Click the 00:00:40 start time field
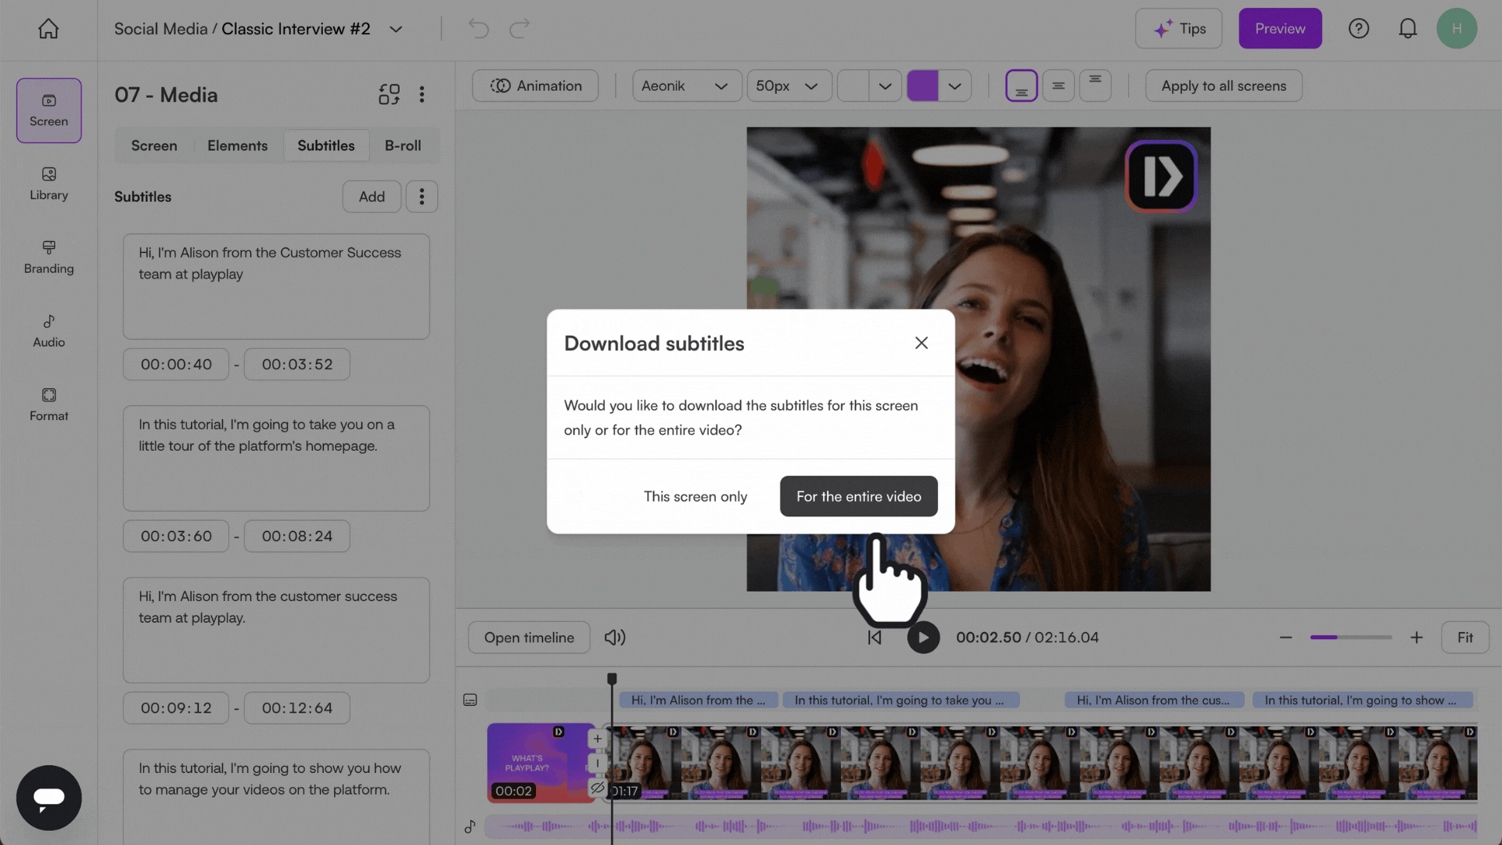Screen dimensions: 1502x845 pyautogui.click(x=175, y=364)
